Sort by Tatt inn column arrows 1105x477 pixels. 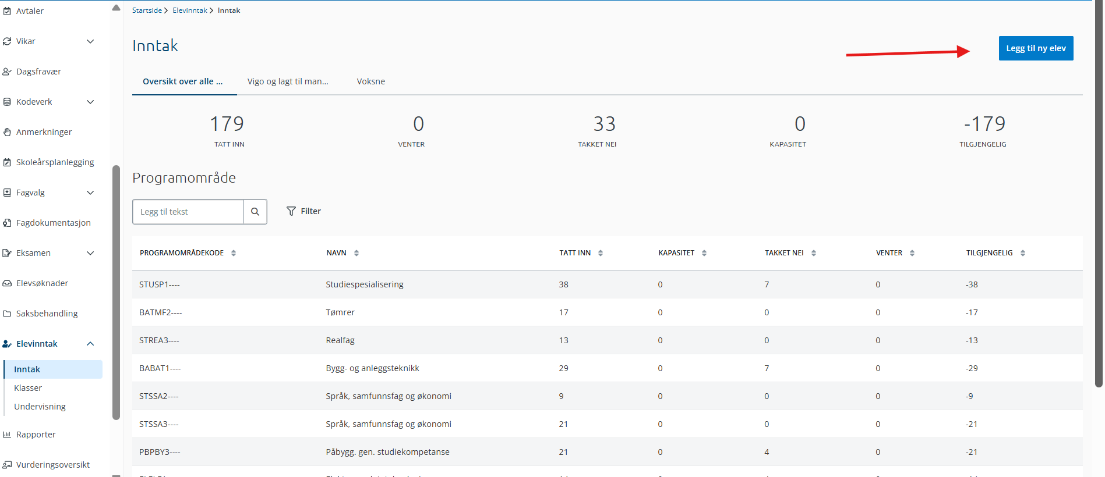[x=601, y=253]
